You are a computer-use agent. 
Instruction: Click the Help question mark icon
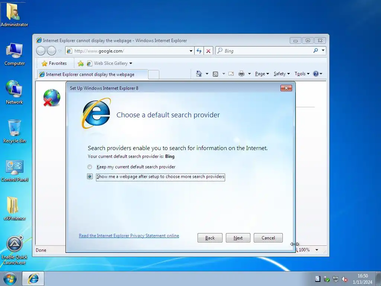point(316,74)
